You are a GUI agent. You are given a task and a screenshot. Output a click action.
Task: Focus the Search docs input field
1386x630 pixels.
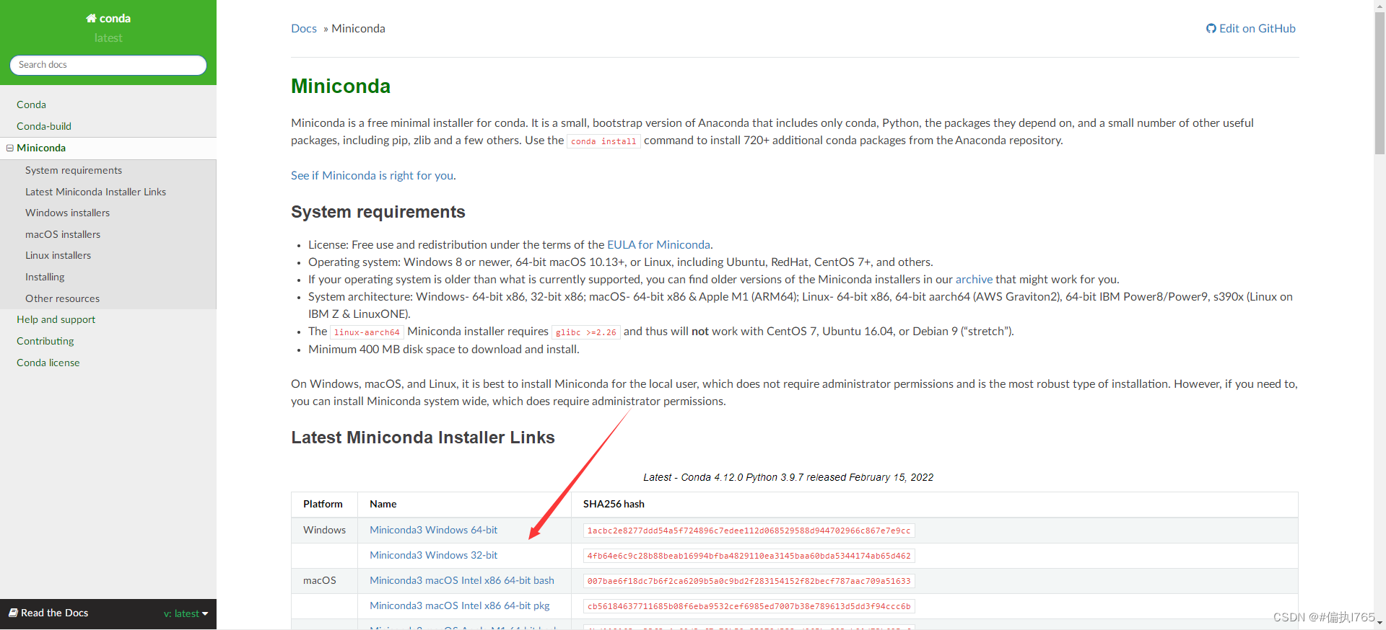click(108, 65)
